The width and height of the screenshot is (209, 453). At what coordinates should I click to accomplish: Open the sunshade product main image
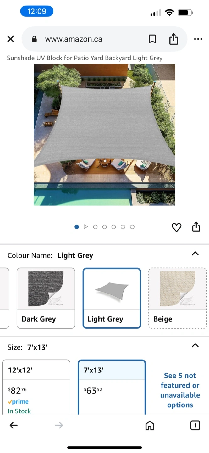[104, 135]
